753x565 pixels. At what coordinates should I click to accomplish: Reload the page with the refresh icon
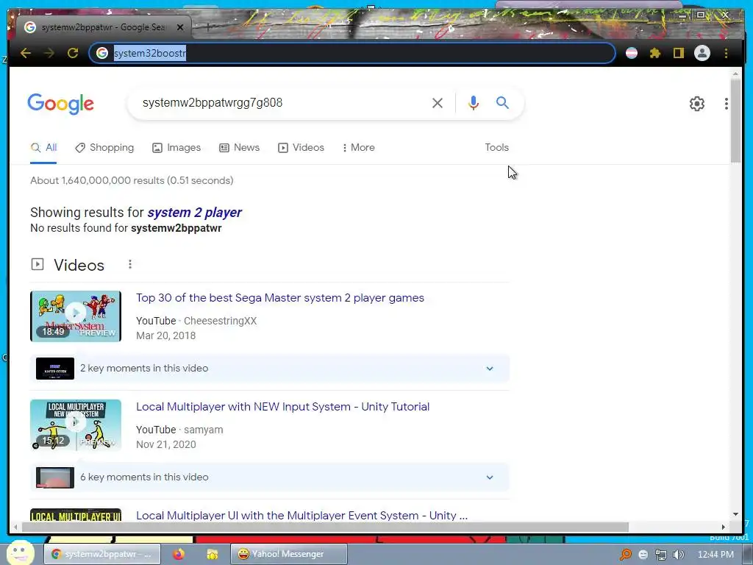73,53
